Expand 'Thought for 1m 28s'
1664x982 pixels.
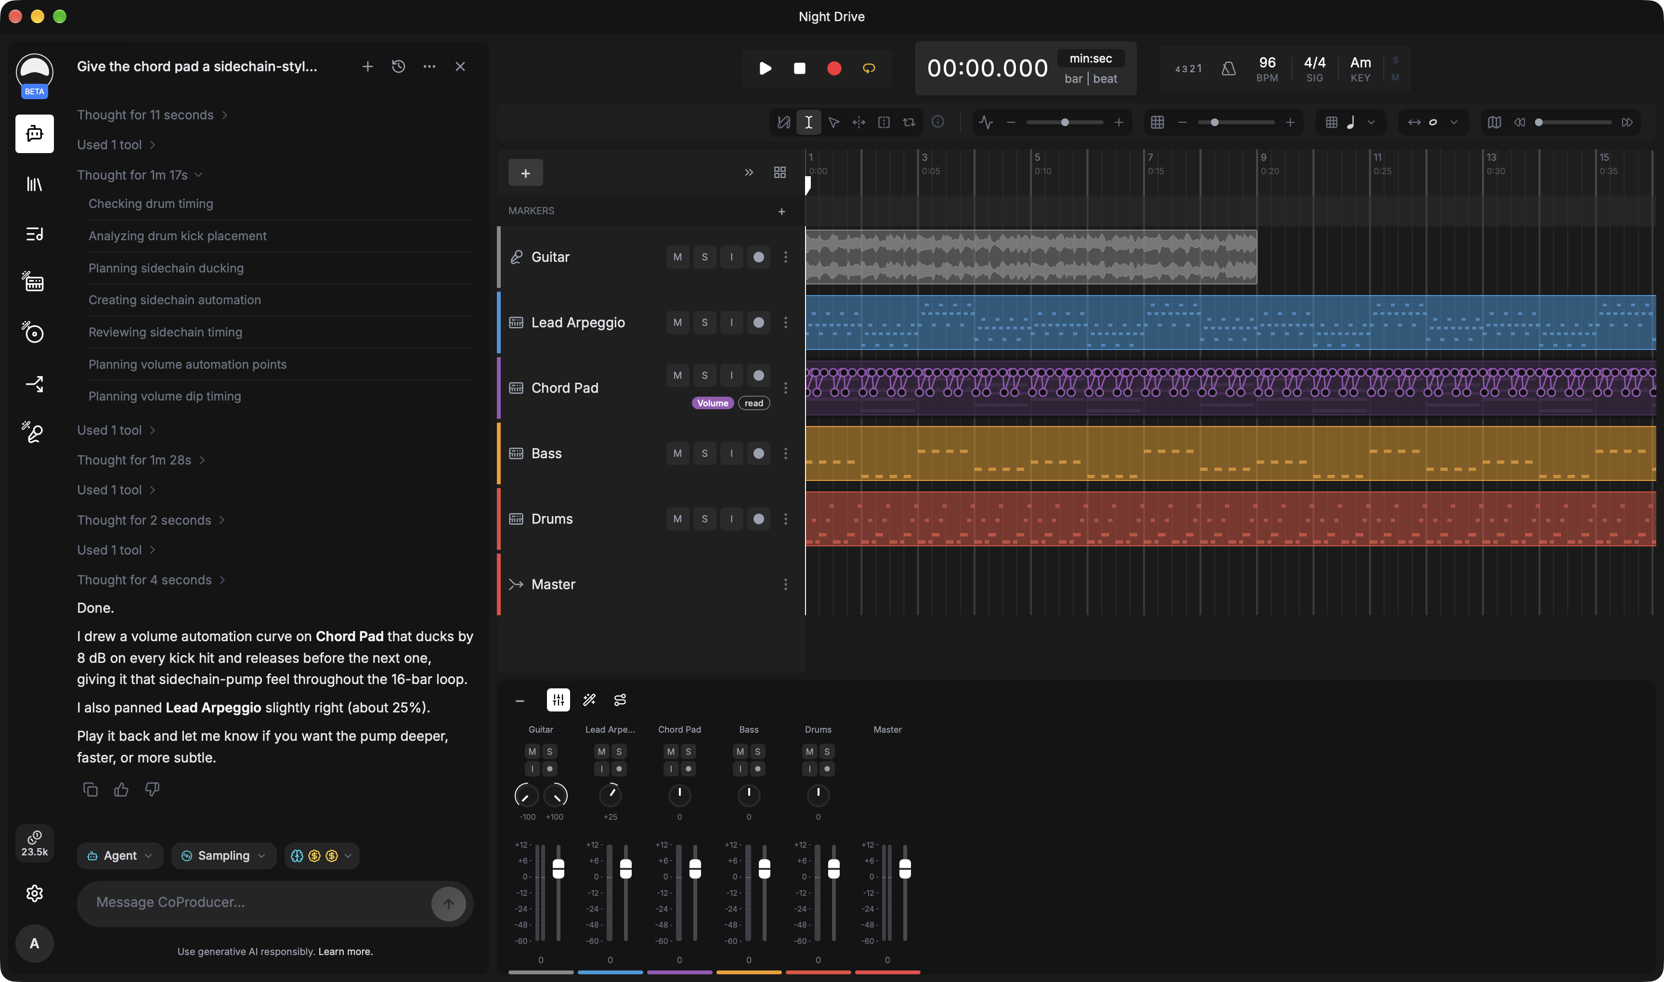141,460
